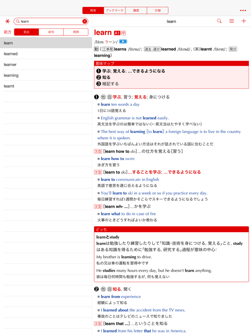Image resolution: width=251 pixels, height=335 pixels.
Task: Click the search field containing learn
Action: (51, 21)
